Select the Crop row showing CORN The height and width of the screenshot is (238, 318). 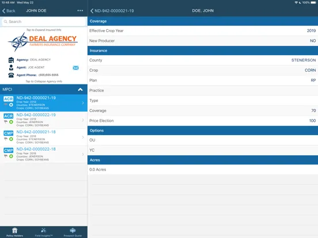203,70
